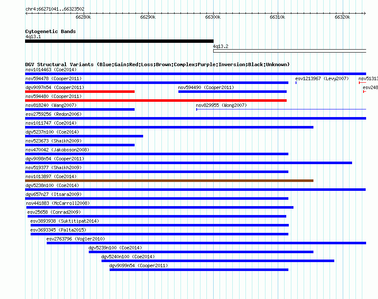Click the blue dgv5240n100 gain bar
Image resolution: width=378 pixels, height=299 pixels.
click(x=218, y=261)
